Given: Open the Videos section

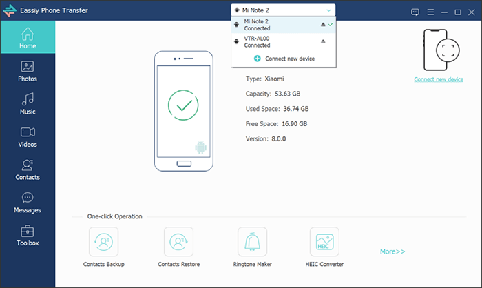Looking at the screenshot, I should click(x=28, y=136).
